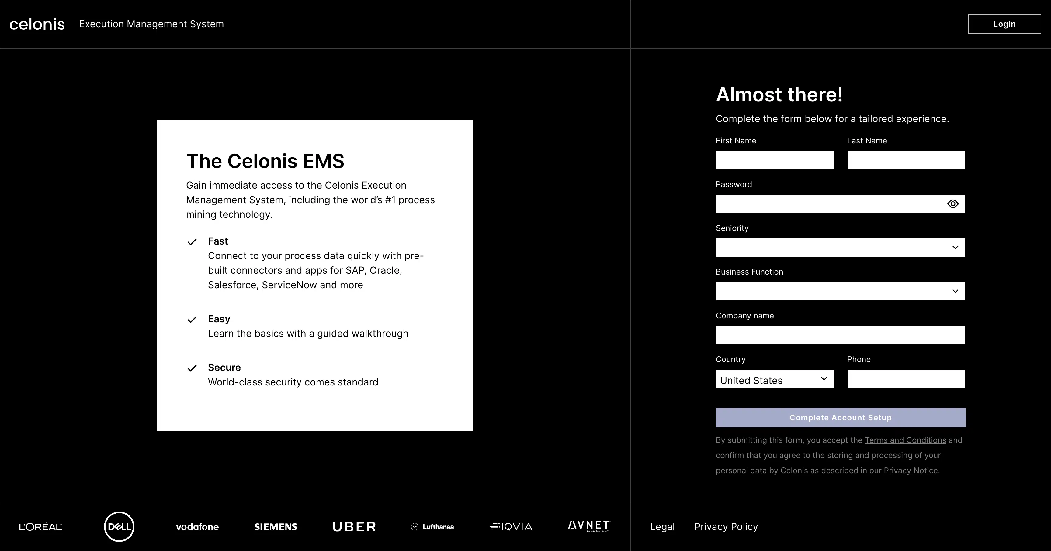This screenshot has width=1051, height=551.
Task: Open the Country dropdown showing United States
Action: pos(775,379)
